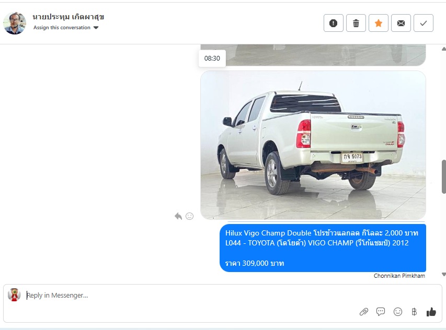
Task: Click scrollbar up arrow in conversation
Action: (x=444, y=49)
